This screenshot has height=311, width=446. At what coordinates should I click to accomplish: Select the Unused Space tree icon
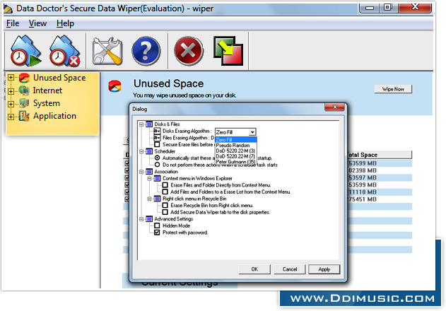tap(25, 78)
